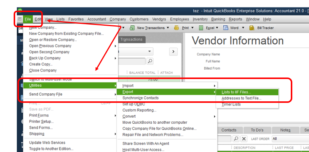Click the vendor search magnifier icon
Image resolution: width=309 pixels, height=152 pixels.
tap(150, 61)
